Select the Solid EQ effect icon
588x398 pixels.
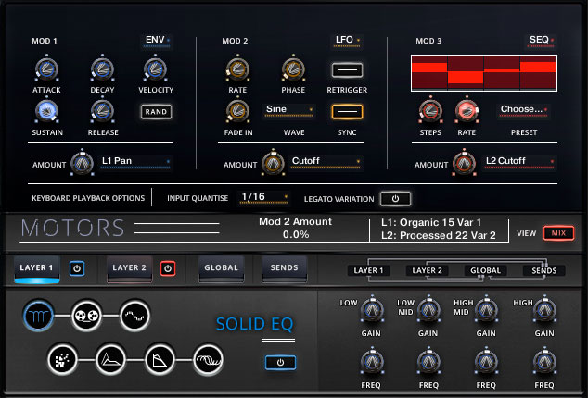pyautogui.click(x=37, y=315)
